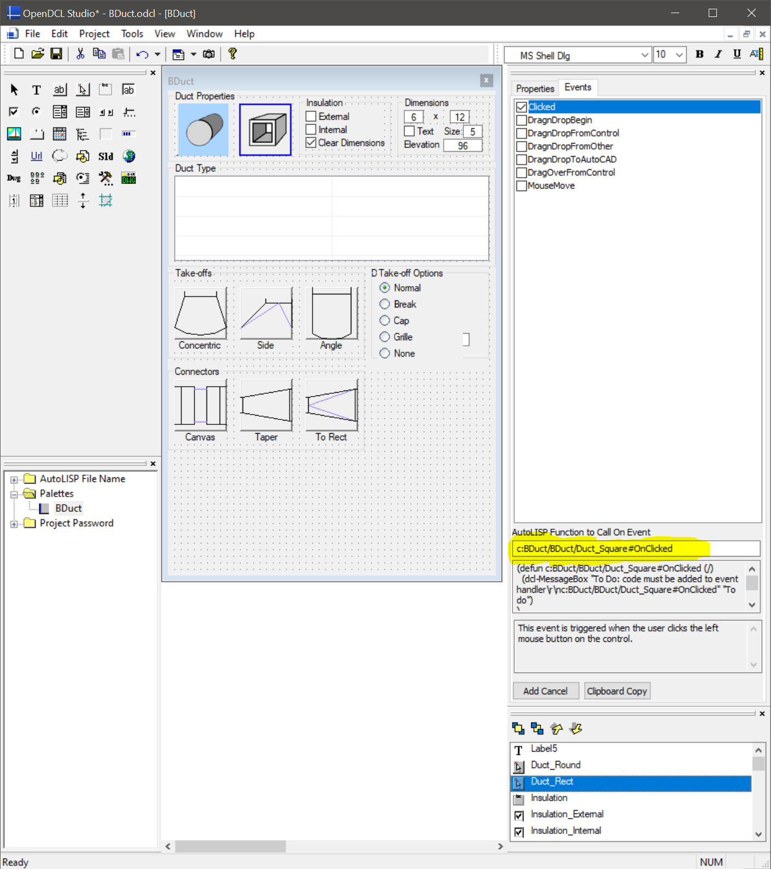771x869 pixels.
Task: Check the MouseMove event checkbox
Action: click(521, 186)
